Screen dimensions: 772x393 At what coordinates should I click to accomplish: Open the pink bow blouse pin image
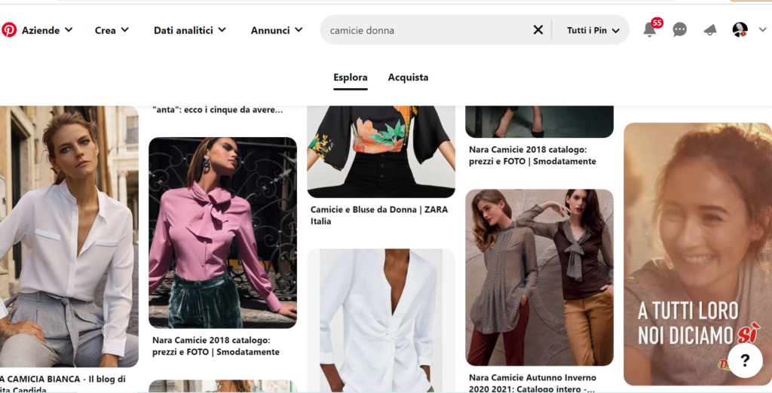point(222,232)
